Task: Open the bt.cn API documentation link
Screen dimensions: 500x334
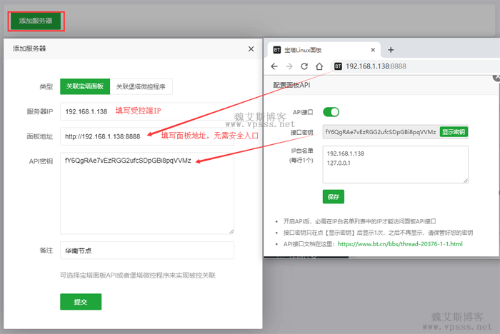Action: (x=400, y=244)
